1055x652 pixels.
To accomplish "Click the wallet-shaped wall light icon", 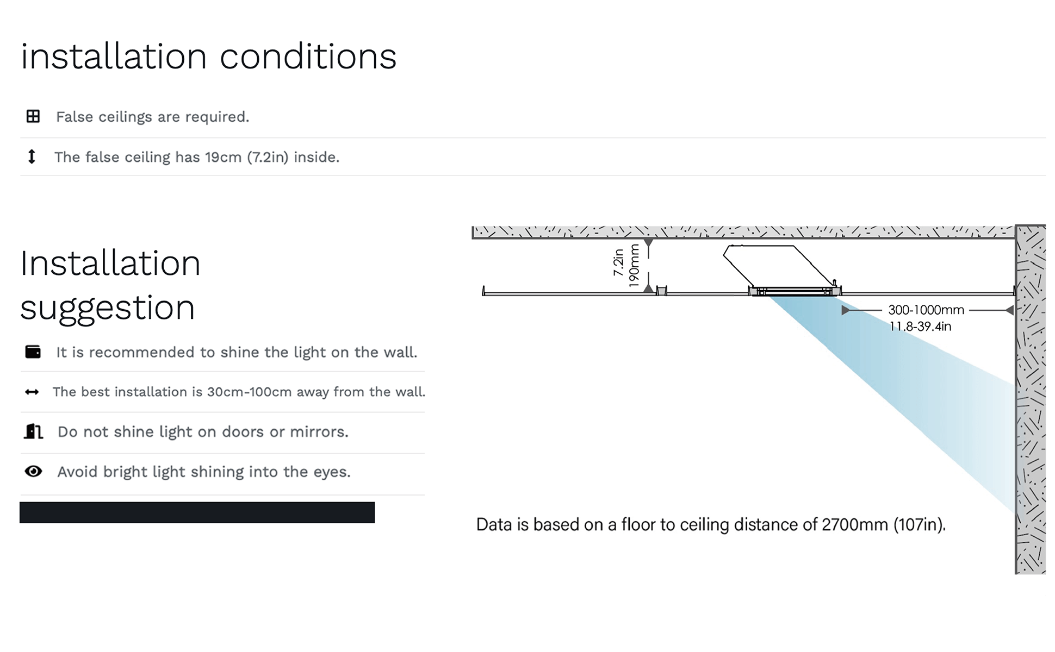I will (33, 352).
